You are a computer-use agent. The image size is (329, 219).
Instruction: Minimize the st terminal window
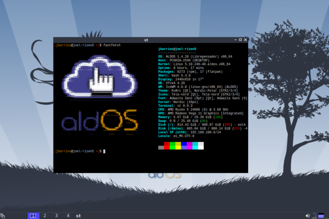click(x=235, y=39)
